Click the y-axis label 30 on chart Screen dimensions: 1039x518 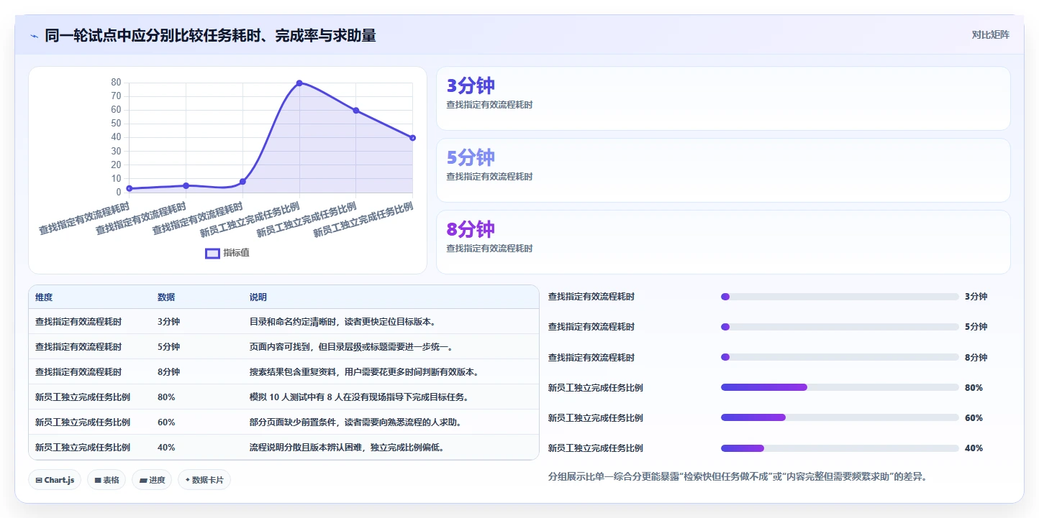[x=116, y=151]
